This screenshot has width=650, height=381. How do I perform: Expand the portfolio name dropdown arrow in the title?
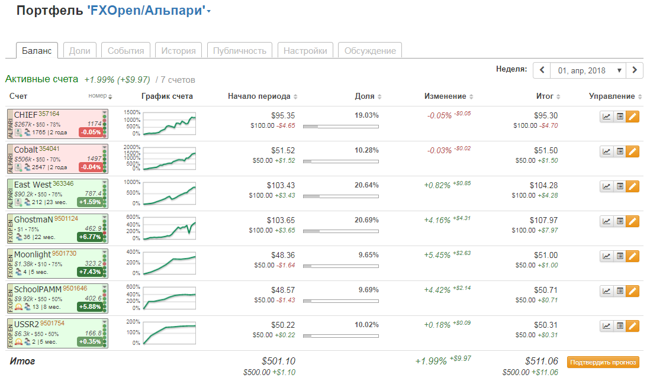coord(209,11)
